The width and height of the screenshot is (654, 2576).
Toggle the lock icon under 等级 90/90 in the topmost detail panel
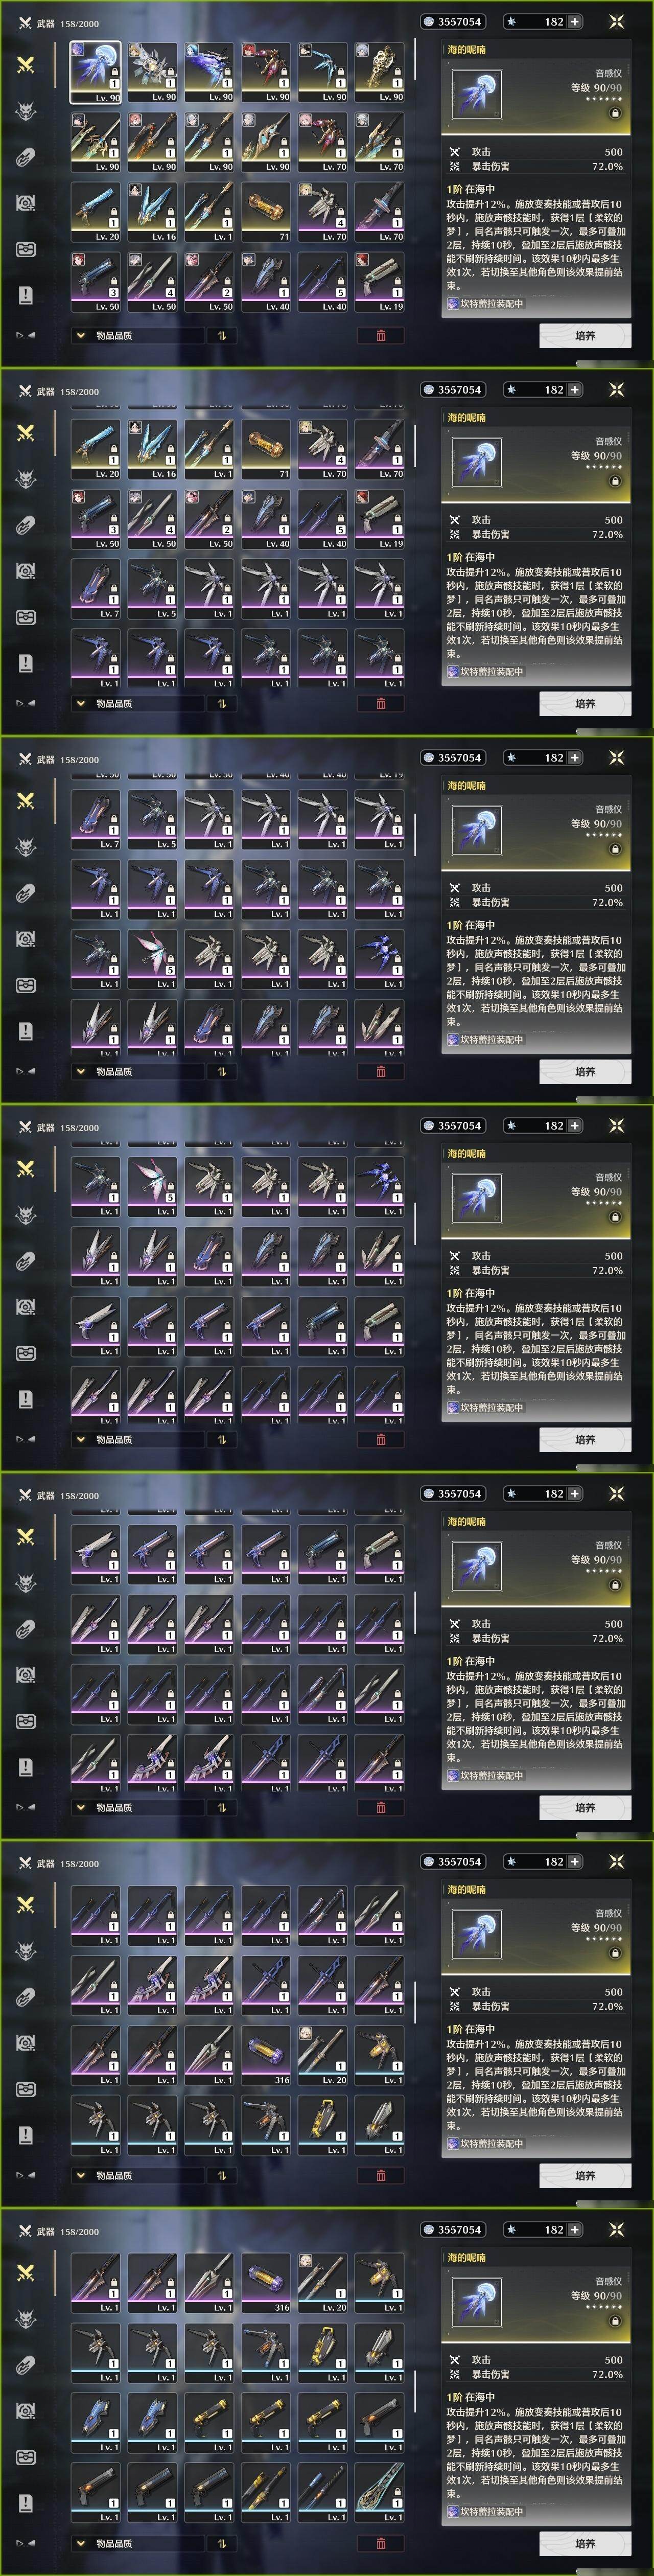click(x=615, y=113)
